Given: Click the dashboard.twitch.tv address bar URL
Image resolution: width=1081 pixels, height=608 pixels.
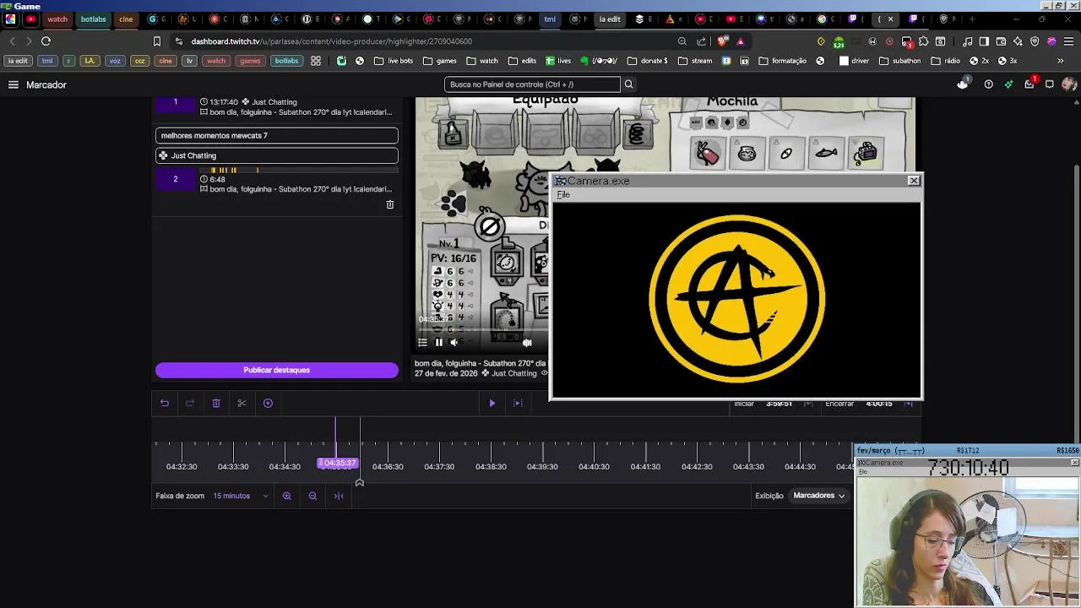Looking at the screenshot, I should 331,41.
